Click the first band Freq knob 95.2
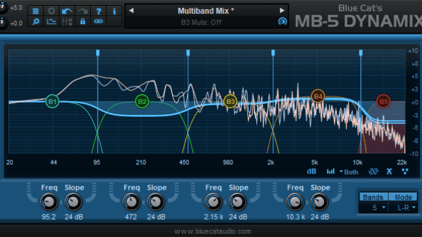The width and height of the screenshot is (422, 237). 49,202
